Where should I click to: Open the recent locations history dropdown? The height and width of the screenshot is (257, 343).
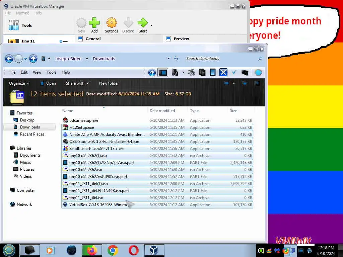click(25, 59)
